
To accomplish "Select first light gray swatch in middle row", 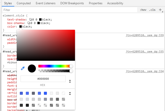I will click(21, 99).
